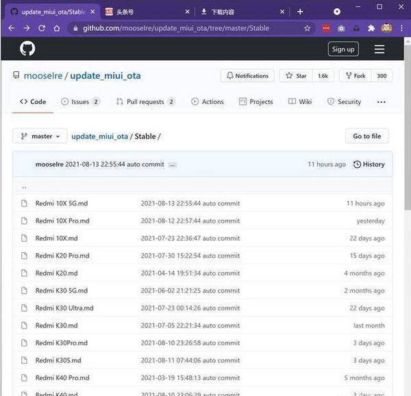The image size is (411, 396).
Task: Enable Notifications for this repository
Action: [x=247, y=76]
